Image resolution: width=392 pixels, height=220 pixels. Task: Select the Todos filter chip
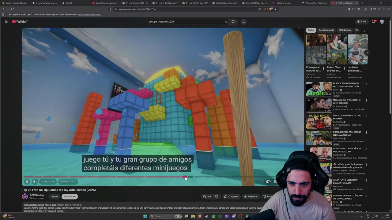tap(311, 30)
